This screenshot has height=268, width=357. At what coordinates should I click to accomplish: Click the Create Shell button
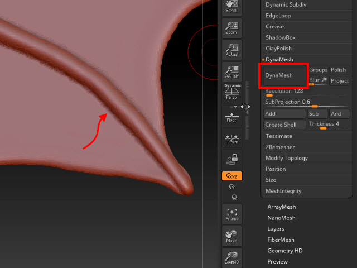pos(284,125)
